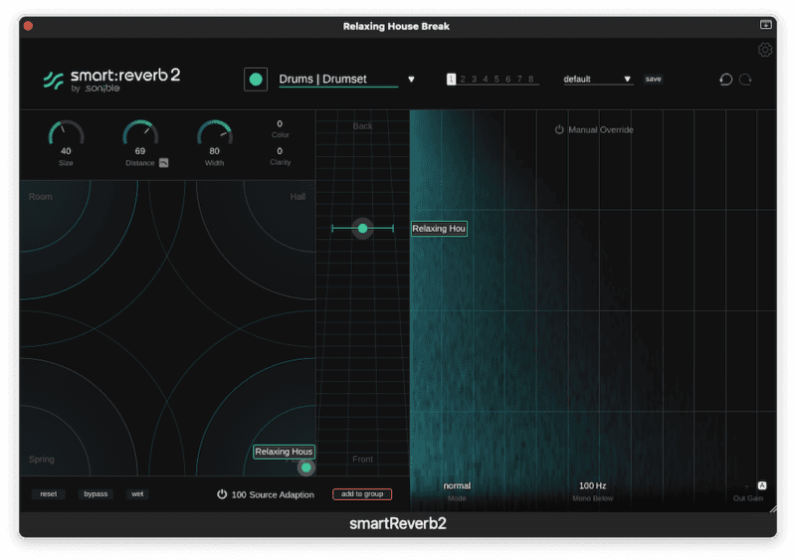Click the Out Gain control
Image resolution: width=796 pixels, height=560 pixels.
coord(747,491)
